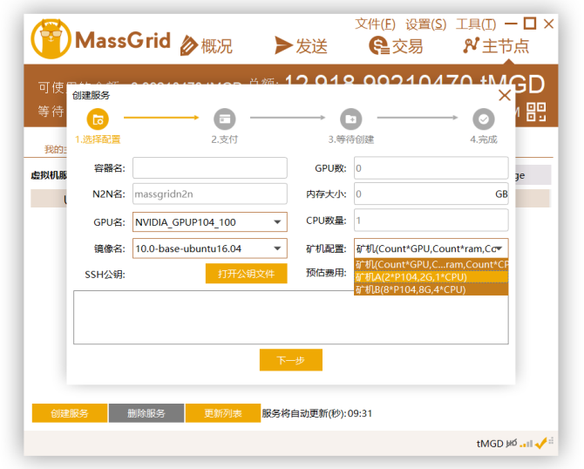Click the MassGrid llama logo
This screenshot has height=469, width=584.
[51, 40]
